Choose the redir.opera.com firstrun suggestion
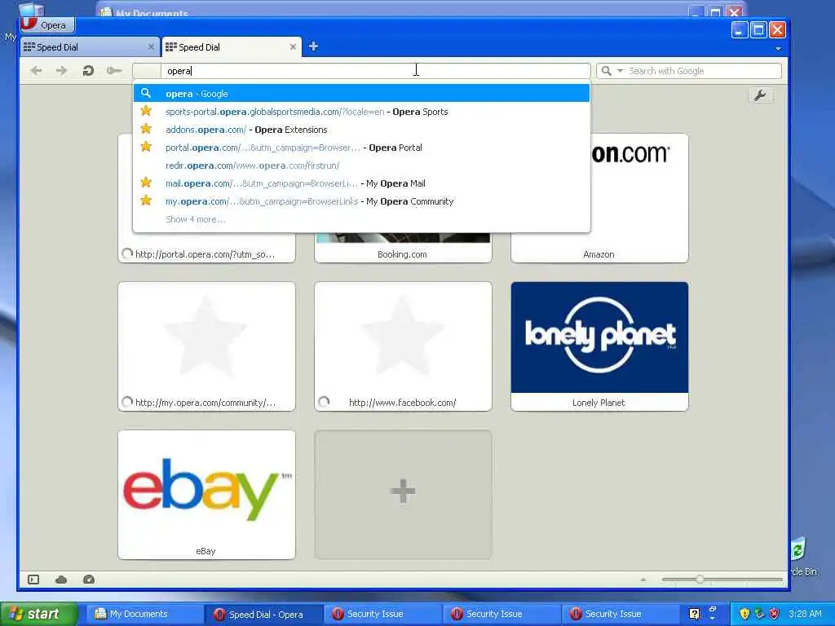Image resolution: width=835 pixels, height=626 pixels. point(361,165)
